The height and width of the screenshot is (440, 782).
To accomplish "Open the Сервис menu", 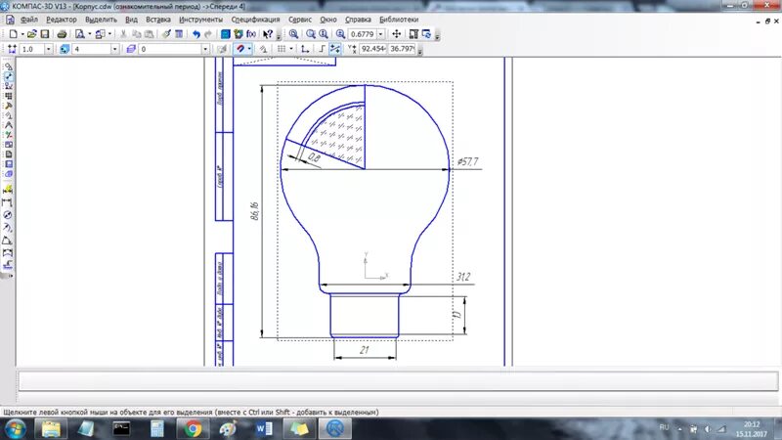I will click(300, 20).
